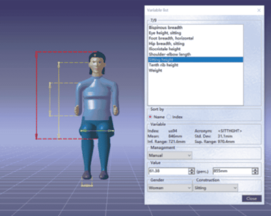Click the percentile value field 61.38

[x=168, y=171]
